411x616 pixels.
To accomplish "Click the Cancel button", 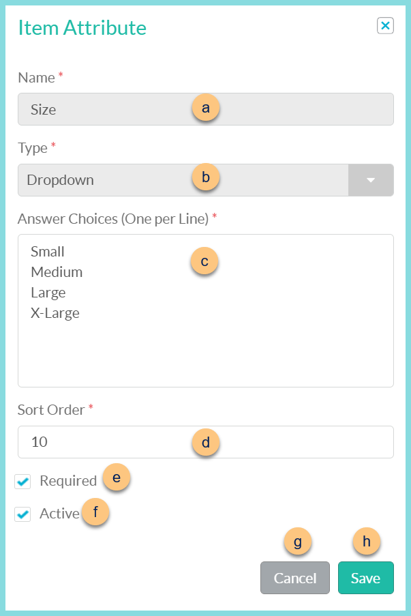I will coord(294,577).
